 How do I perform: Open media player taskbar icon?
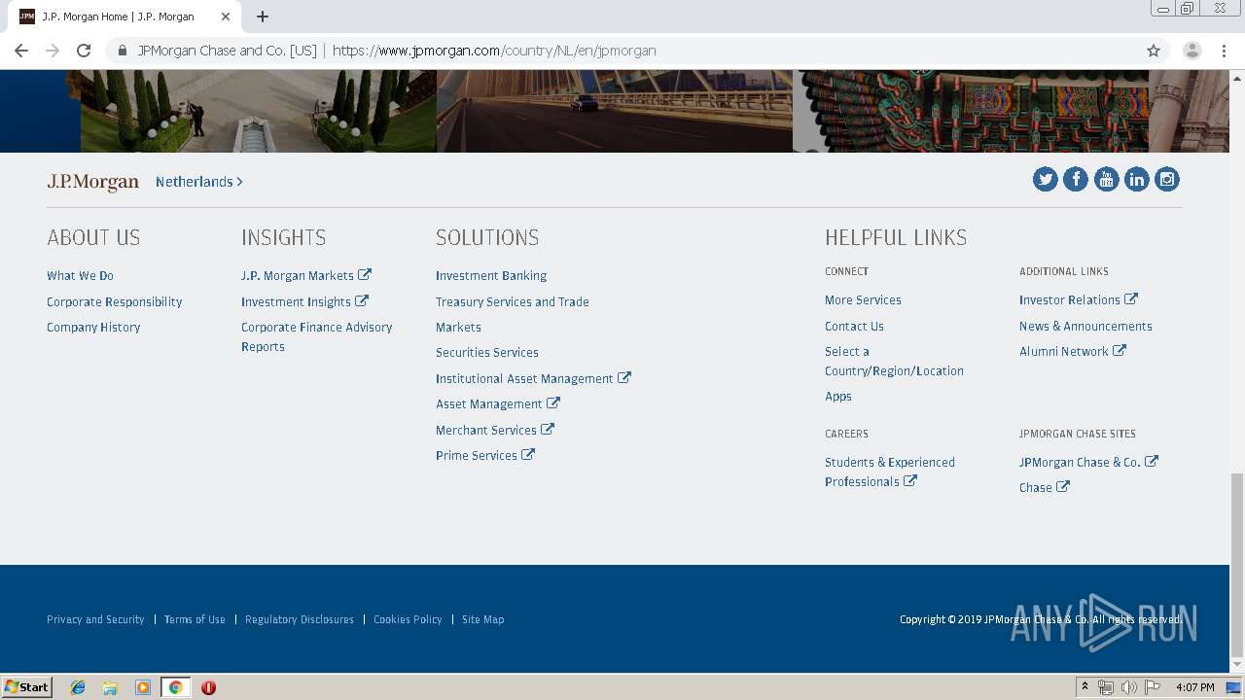tap(143, 687)
